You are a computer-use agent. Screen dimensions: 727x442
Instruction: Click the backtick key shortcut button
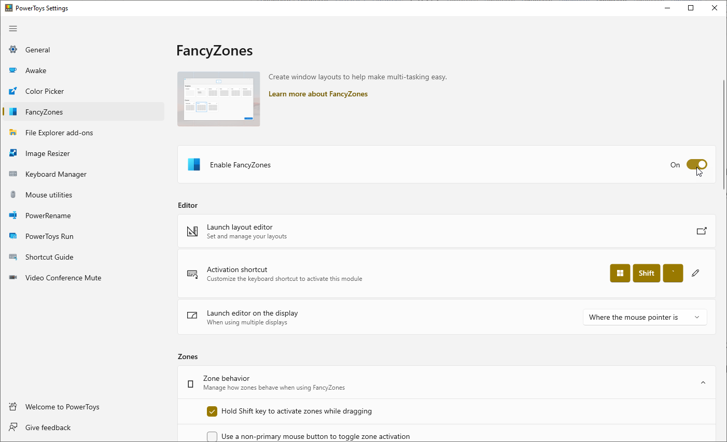point(673,273)
